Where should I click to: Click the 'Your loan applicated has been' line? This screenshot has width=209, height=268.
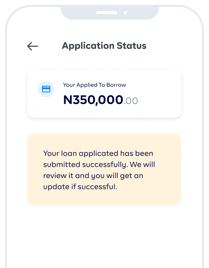coord(98,153)
